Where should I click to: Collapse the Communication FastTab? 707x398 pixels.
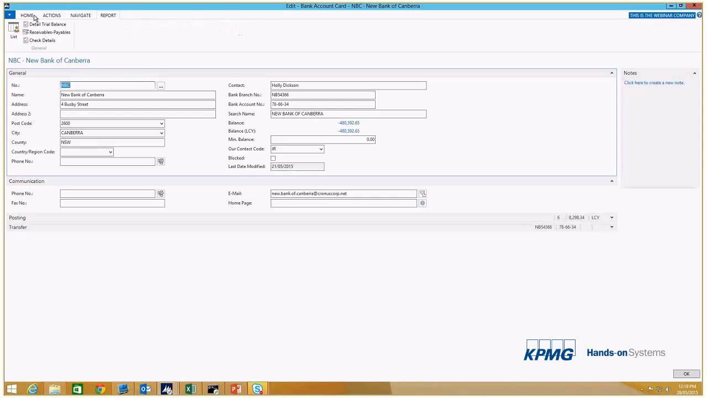[x=611, y=181]
